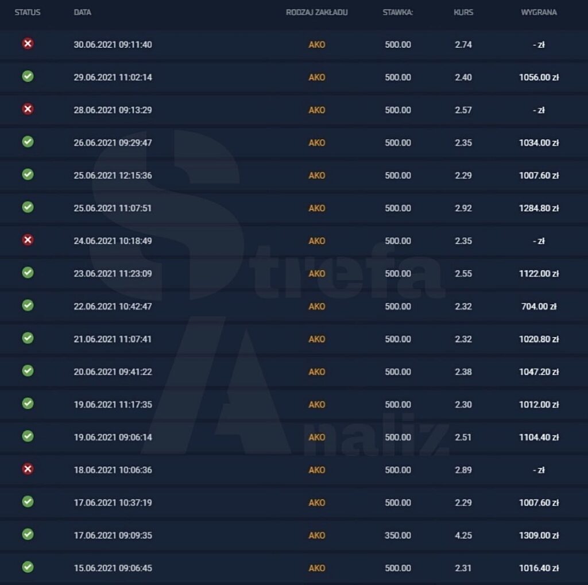Select date 17.06.2021 10:37:19
Viewport: 588px width, 585px height.
coord(113,503)
